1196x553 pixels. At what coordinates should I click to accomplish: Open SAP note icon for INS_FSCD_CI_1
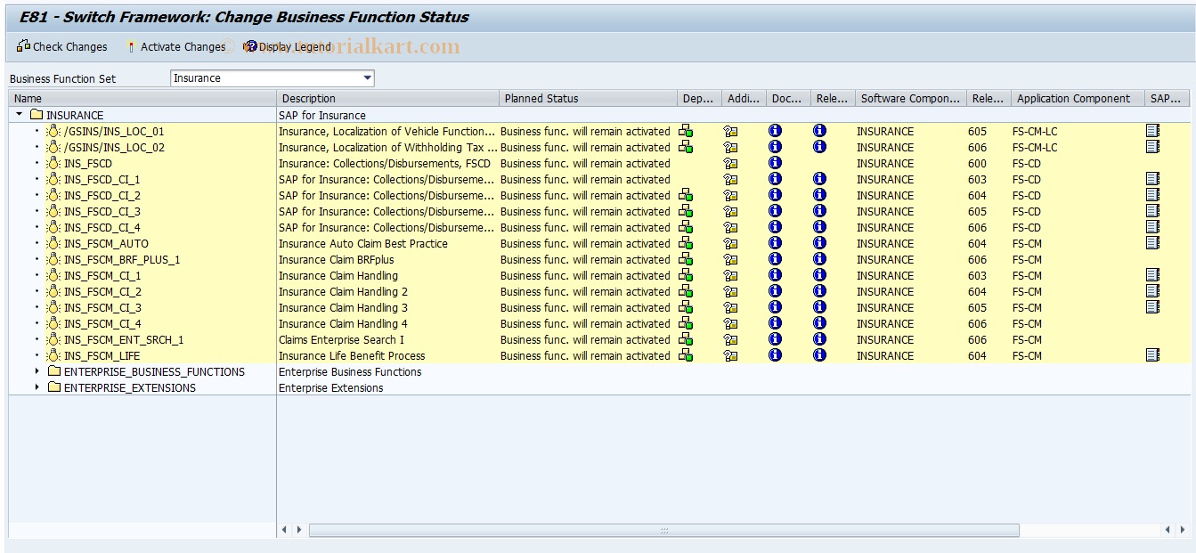point(1152,179)
